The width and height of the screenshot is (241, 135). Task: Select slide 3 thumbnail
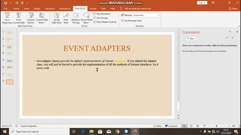coord(9,46)
